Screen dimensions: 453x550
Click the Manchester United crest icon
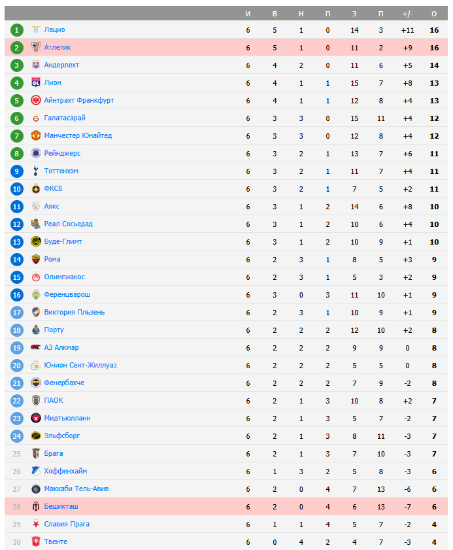[36, 135]
